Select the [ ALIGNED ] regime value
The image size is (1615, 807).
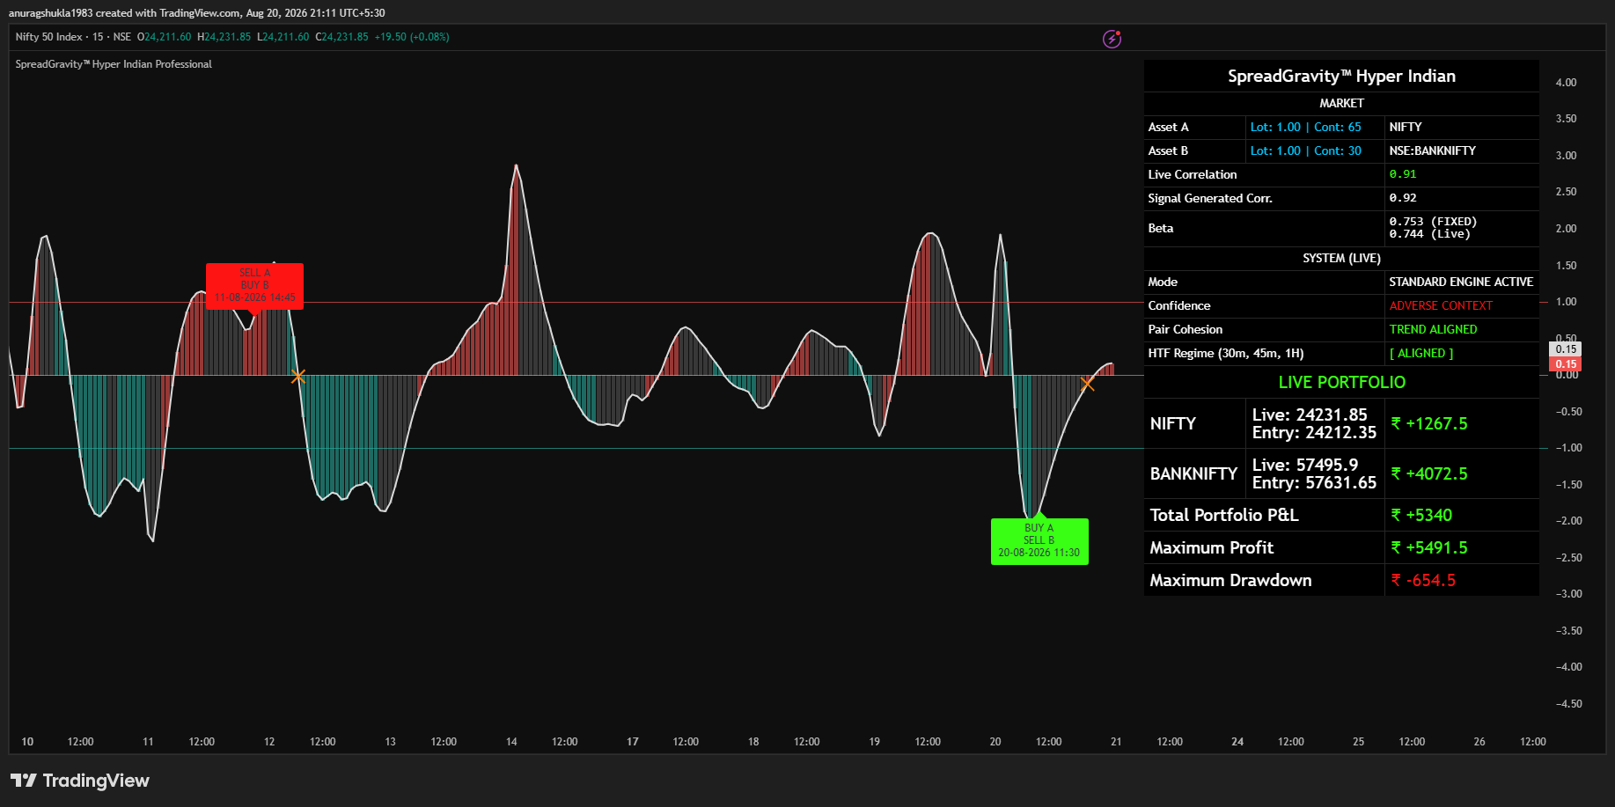pos(1421,354)
